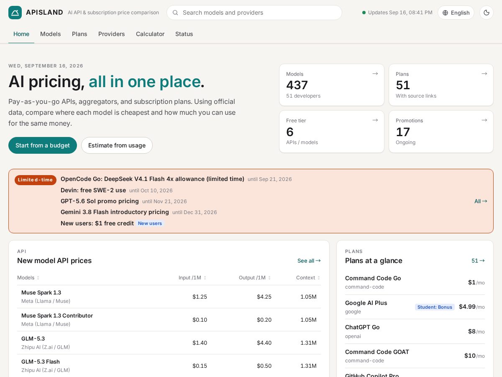Open the Status tab
Screen dimensions: 502x377
(184, 34)
